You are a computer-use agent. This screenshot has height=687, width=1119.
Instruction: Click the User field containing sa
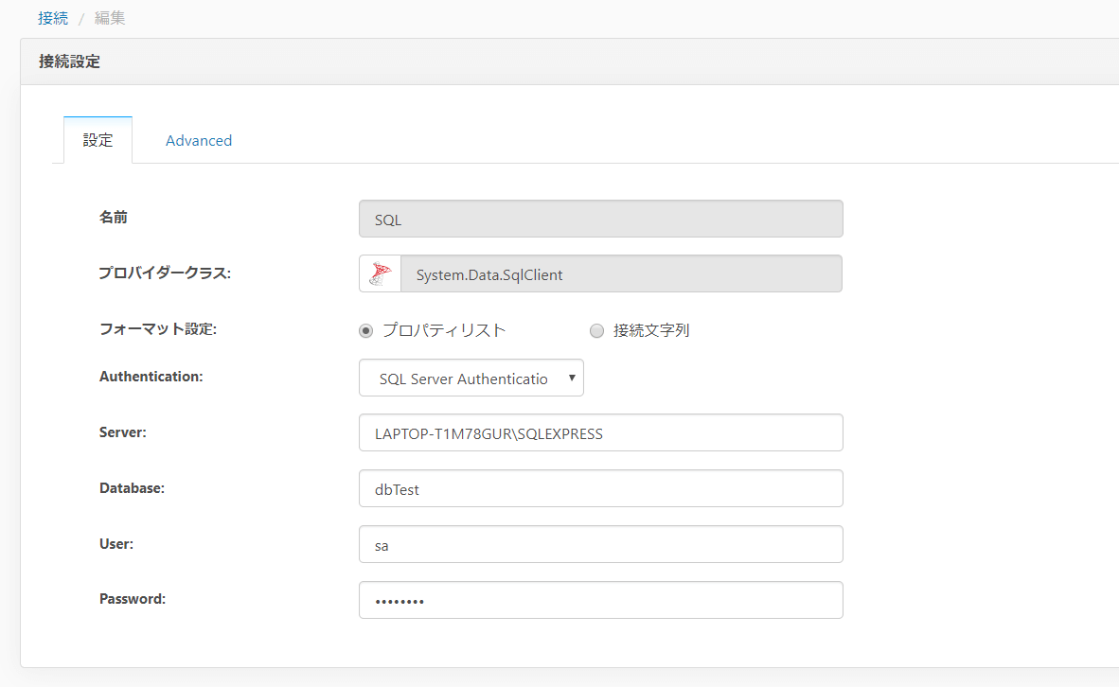tap(600, 545)
